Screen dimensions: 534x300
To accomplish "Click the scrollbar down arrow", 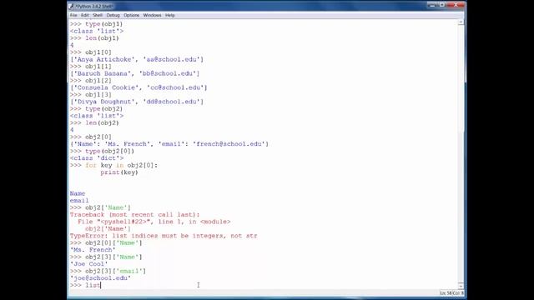I will [x=461, y=285].
